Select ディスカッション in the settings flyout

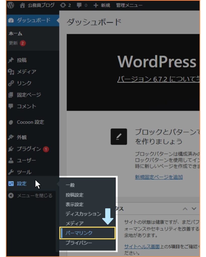click(x=83, y=214)
